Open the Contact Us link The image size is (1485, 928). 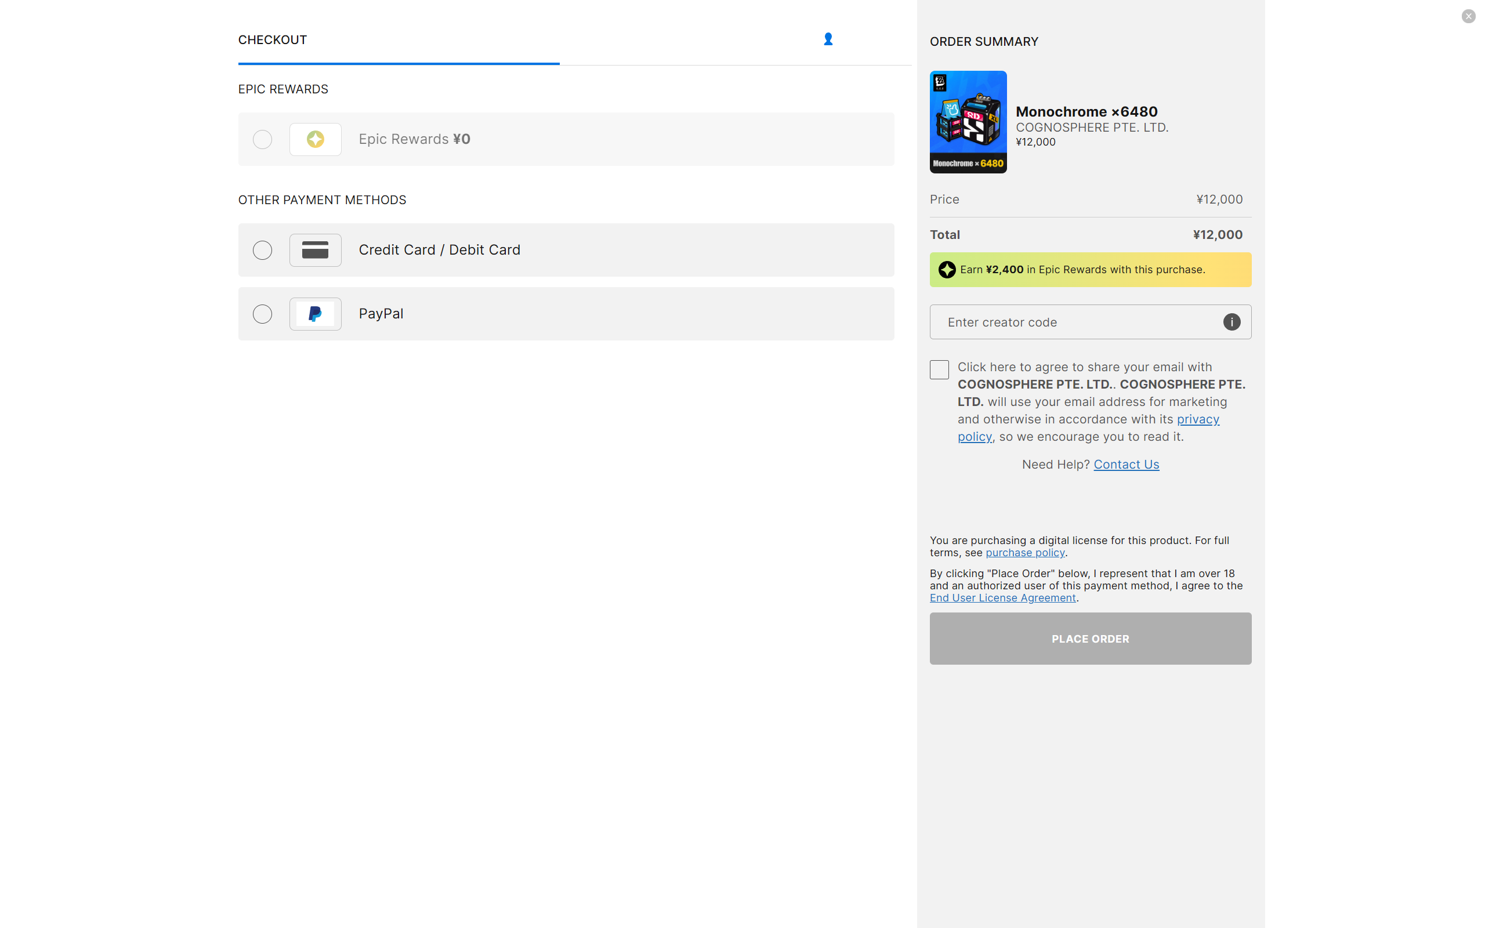[1126, 465]
